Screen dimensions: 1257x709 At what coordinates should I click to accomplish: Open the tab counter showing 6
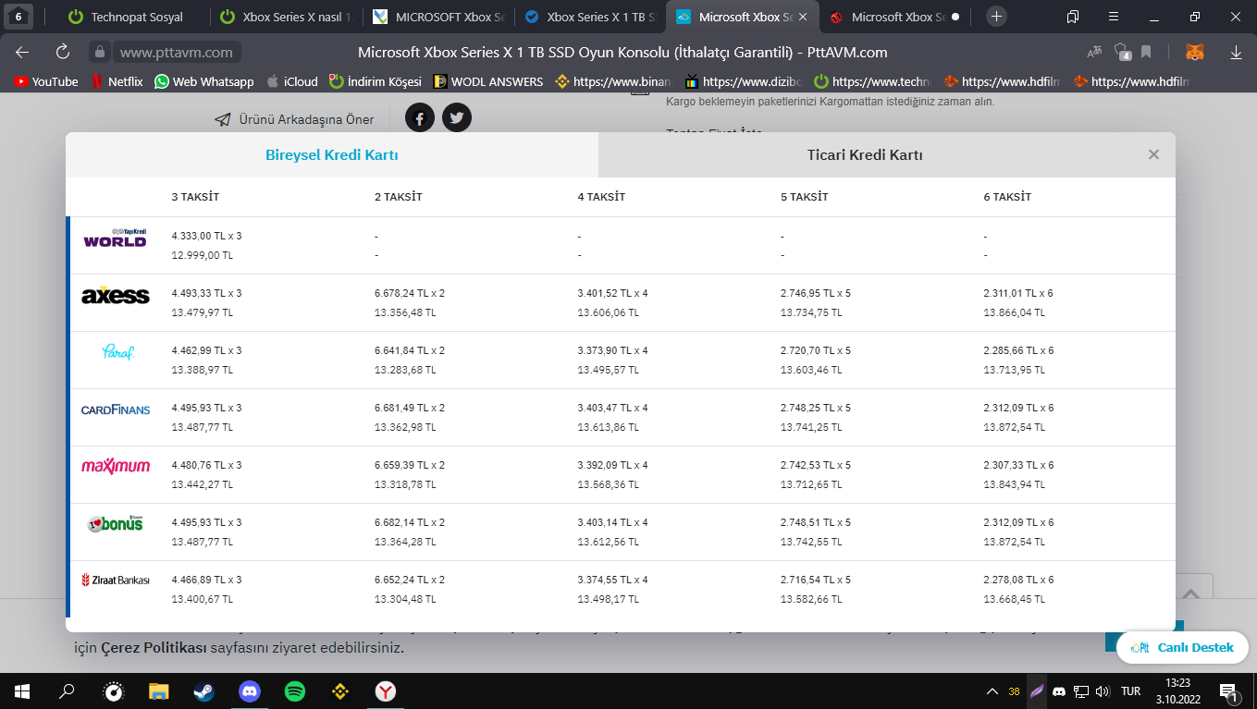click(18, 17)
